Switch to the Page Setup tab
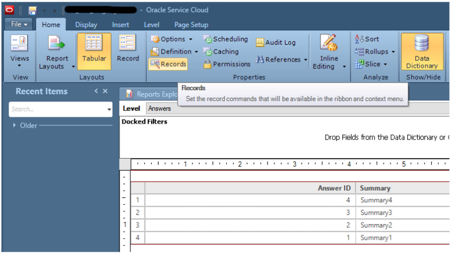Screen dimensions: 452x254 191,25
